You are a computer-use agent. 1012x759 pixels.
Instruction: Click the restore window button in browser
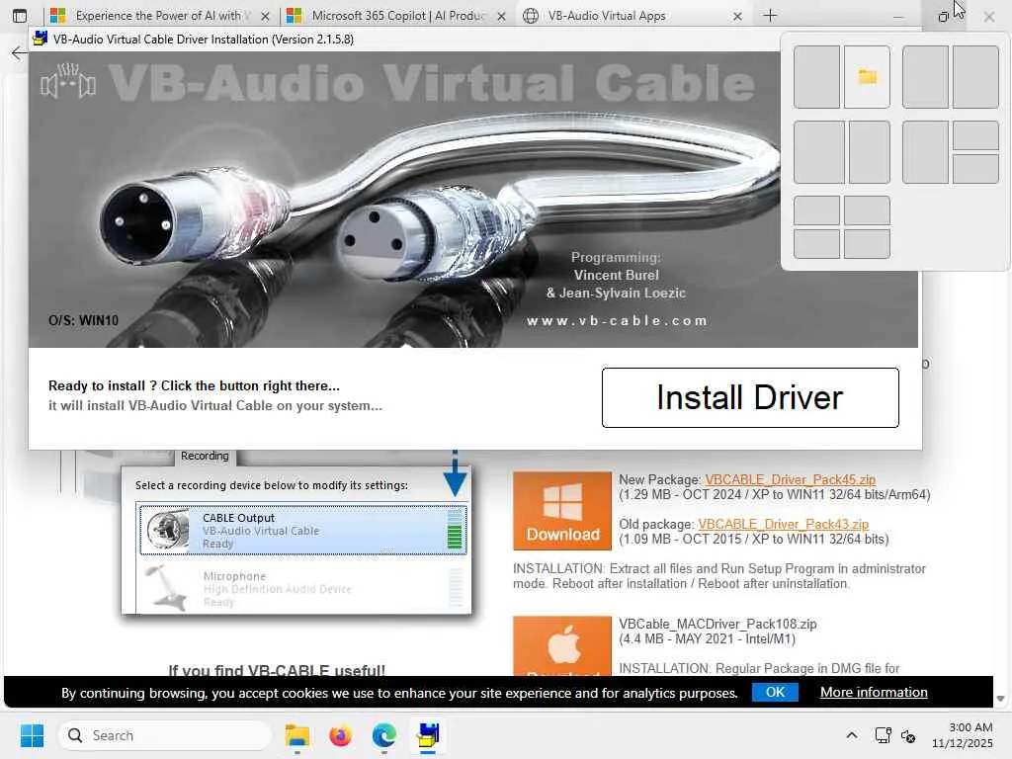943,16
